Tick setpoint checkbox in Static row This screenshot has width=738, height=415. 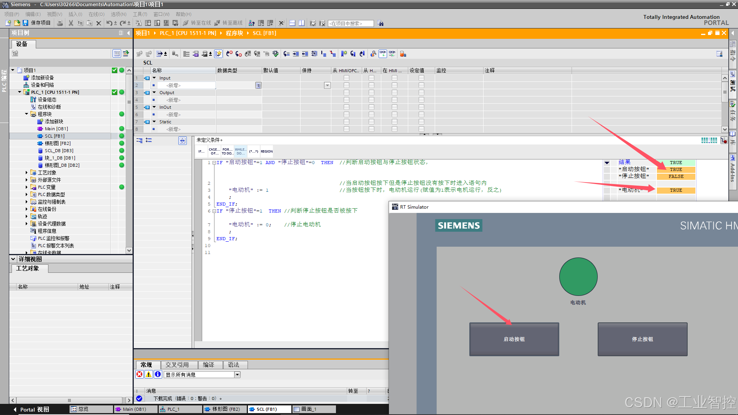421,122
